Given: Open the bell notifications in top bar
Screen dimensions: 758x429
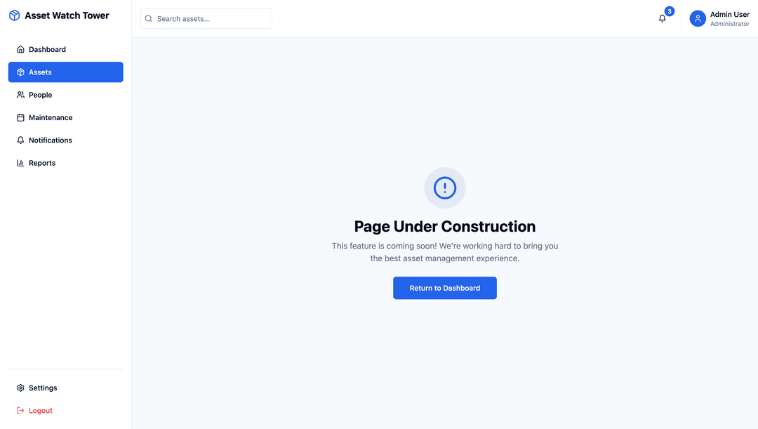Looking at the screenshot, I should (662, 19).
